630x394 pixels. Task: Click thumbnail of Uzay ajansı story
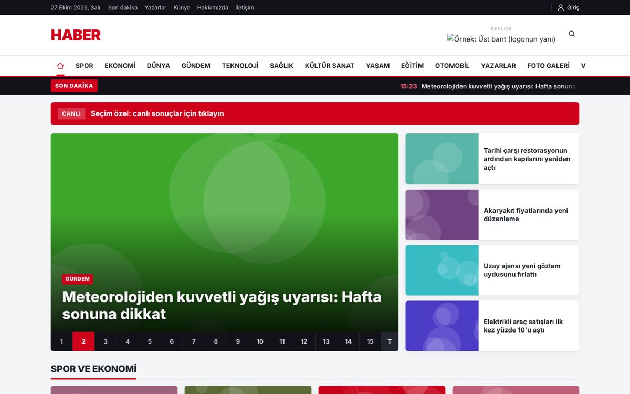click(442, 271)
